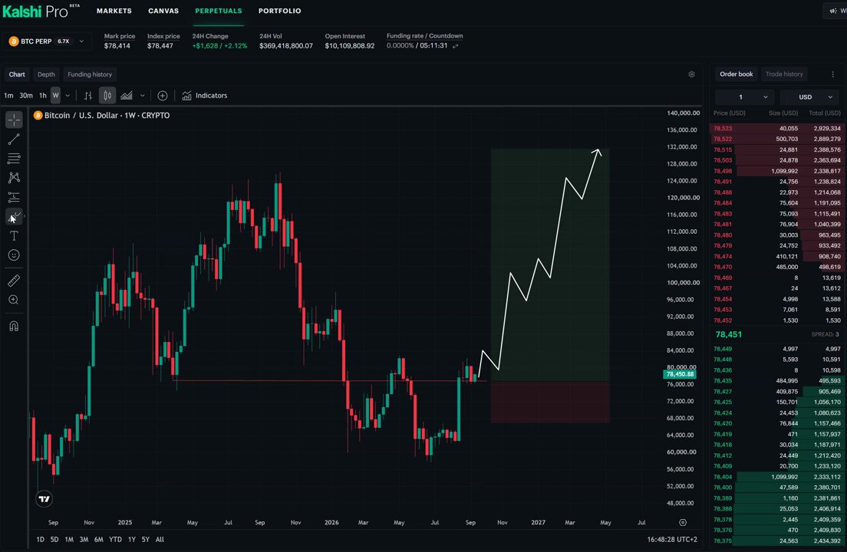Viewport: 847px width, 552px height.
Task: Select the ruler measure tool
Action: [14, 281]
